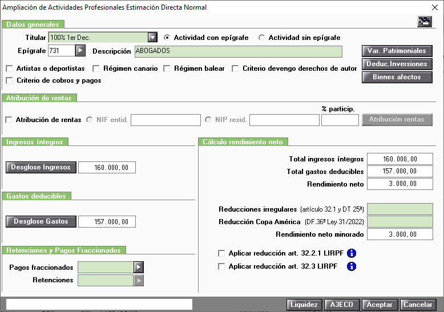444x312 pixels.
Task: Open Desglose Ingresos breakdown
Action: (41, 167)
